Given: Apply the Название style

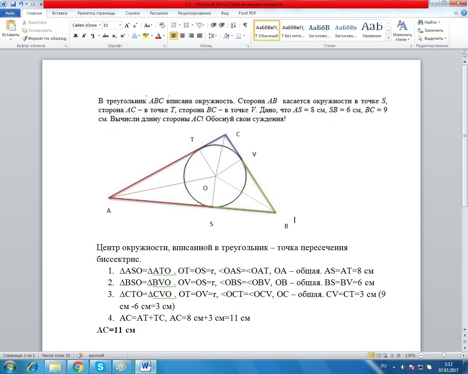Looking at the screenshot, I should [x=372, y=31].
